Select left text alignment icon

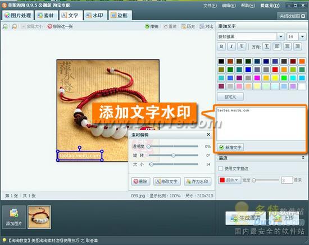277,47
